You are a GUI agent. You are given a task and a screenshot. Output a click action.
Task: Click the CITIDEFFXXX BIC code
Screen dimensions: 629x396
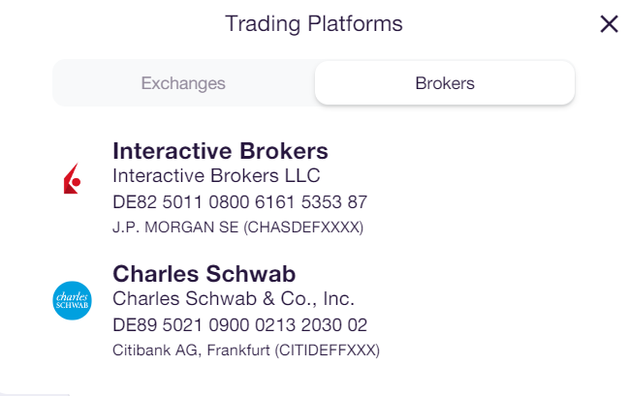[x=328, y=350]
